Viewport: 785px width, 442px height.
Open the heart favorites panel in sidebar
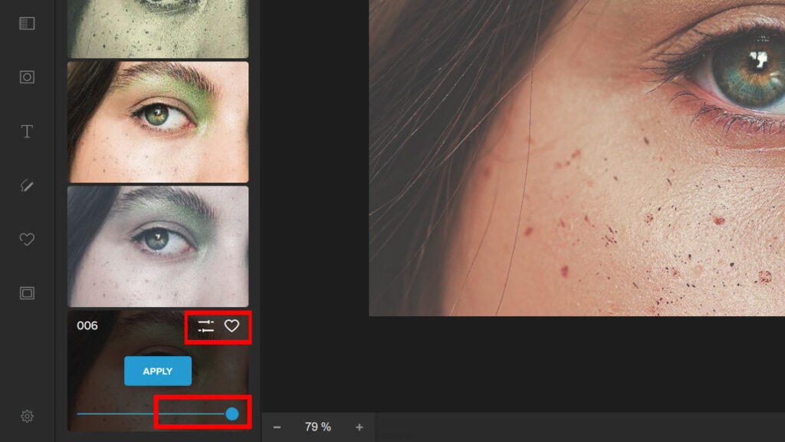pos(27,239)
